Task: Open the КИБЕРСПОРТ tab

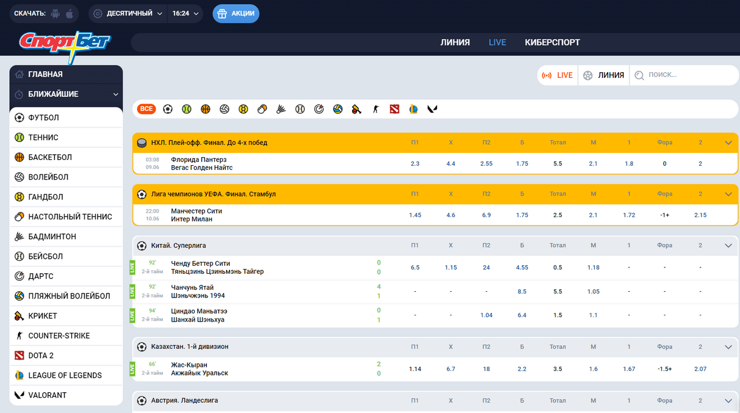Action: 552,42
